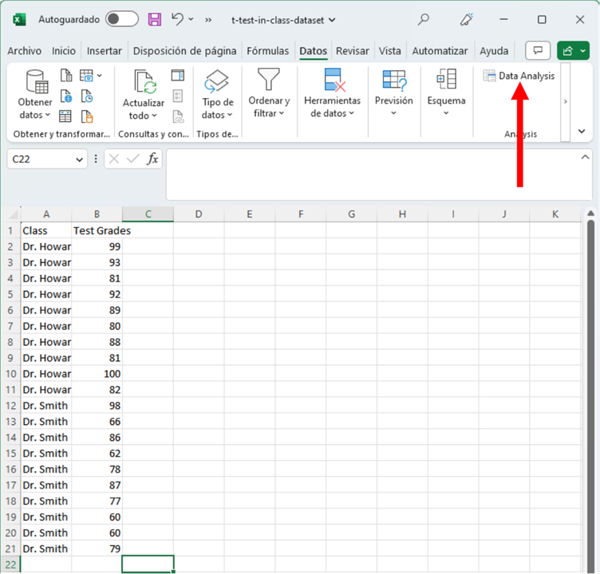
Task: Open the Insertar ribbon tab
Action: pos(105,51)
